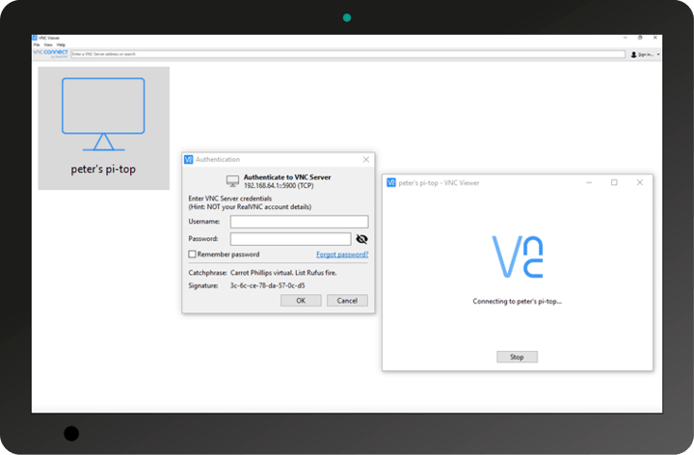694x455 pixels.
Task: Maximize the peter's pi-top VNC Viewer window
Action: (614, 182)
